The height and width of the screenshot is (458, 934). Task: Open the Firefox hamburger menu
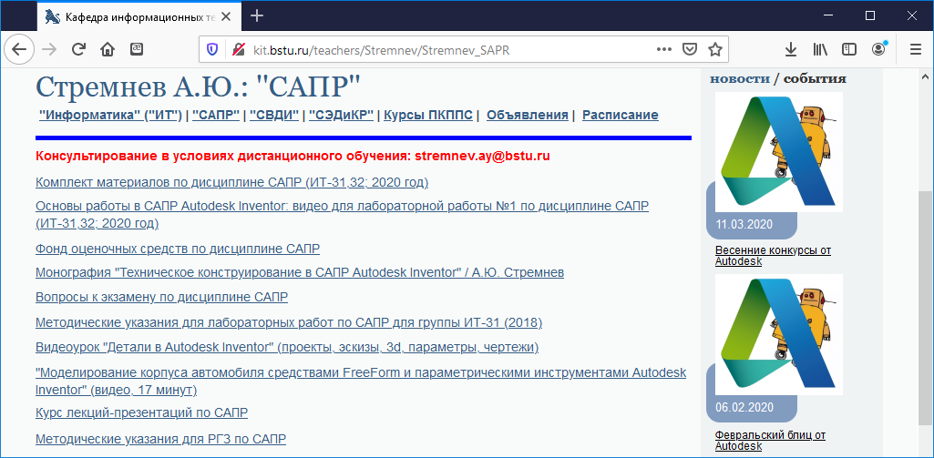916,49
